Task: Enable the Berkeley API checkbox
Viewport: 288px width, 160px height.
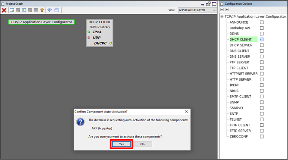Action: click(x=262, y=28)
